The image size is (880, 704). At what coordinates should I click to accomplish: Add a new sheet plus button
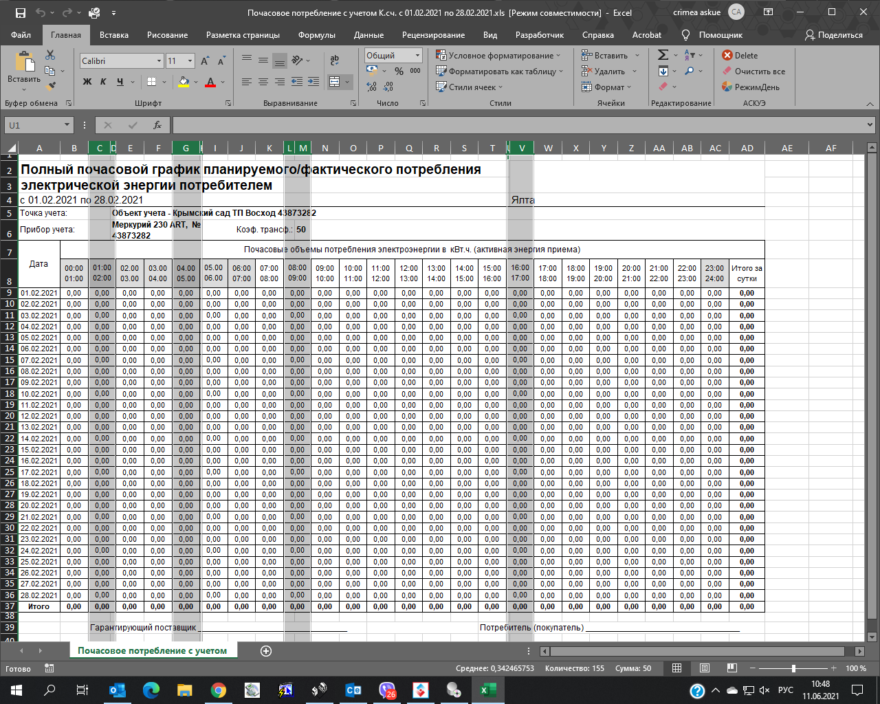(266, 651)
